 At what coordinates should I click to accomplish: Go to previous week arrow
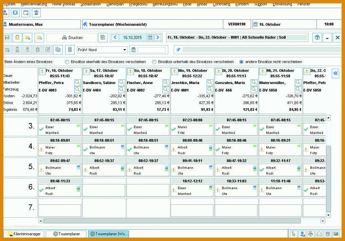click(115, 37)
